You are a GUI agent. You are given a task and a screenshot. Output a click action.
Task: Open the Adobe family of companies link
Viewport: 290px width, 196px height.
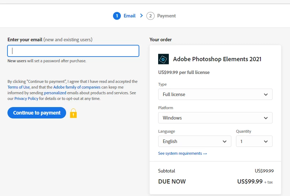(x=77, y=87)
